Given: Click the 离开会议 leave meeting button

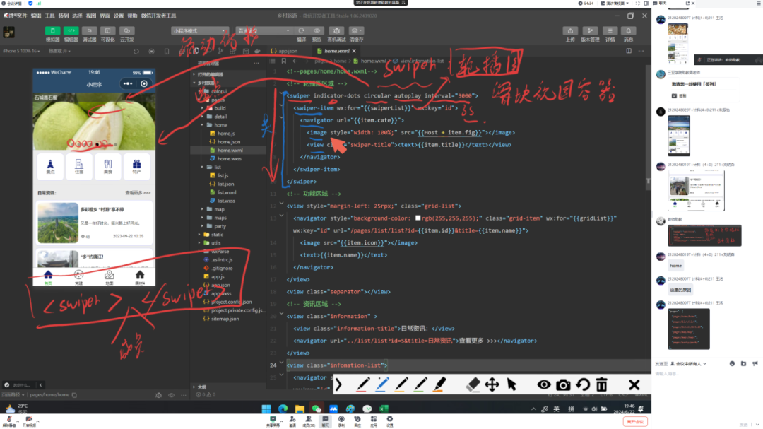Looking at the screenshot, I should pyautogui.click(x=636, y=422).
